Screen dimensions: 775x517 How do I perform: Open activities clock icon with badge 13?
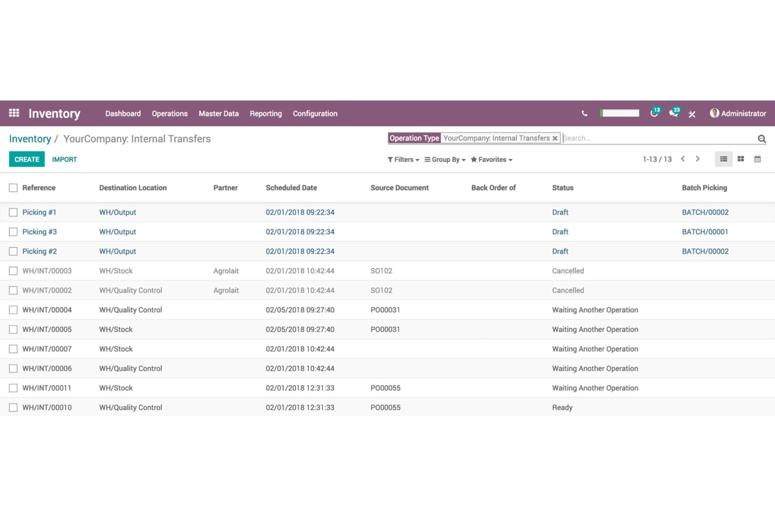point(654,113)
